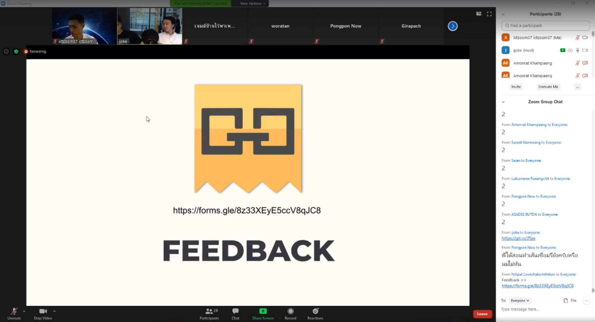This screenshot has height=322, width=595.
Task: Open git.io link in chat
Action: [x=518, y=238]
